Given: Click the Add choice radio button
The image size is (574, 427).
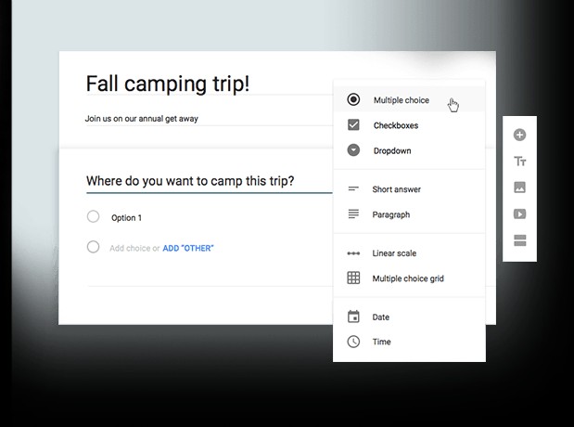Looking at the screenshot, I should point(93,248).
